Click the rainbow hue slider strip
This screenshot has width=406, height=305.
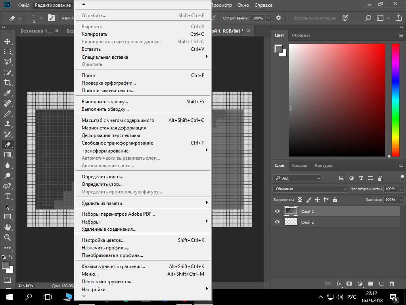tap(395, 99)
